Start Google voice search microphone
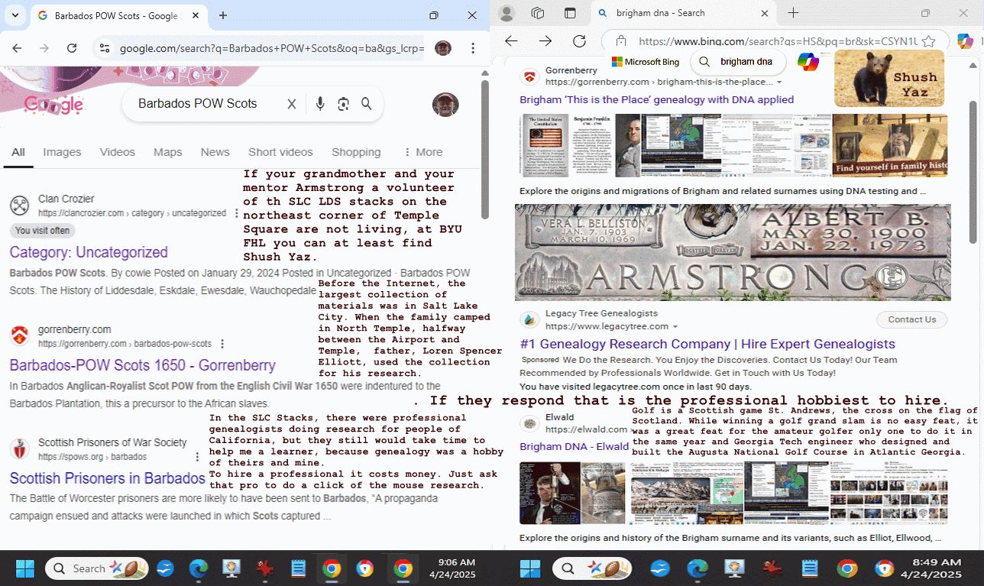This screenshot has height=586, width=984. click(320, 104)
